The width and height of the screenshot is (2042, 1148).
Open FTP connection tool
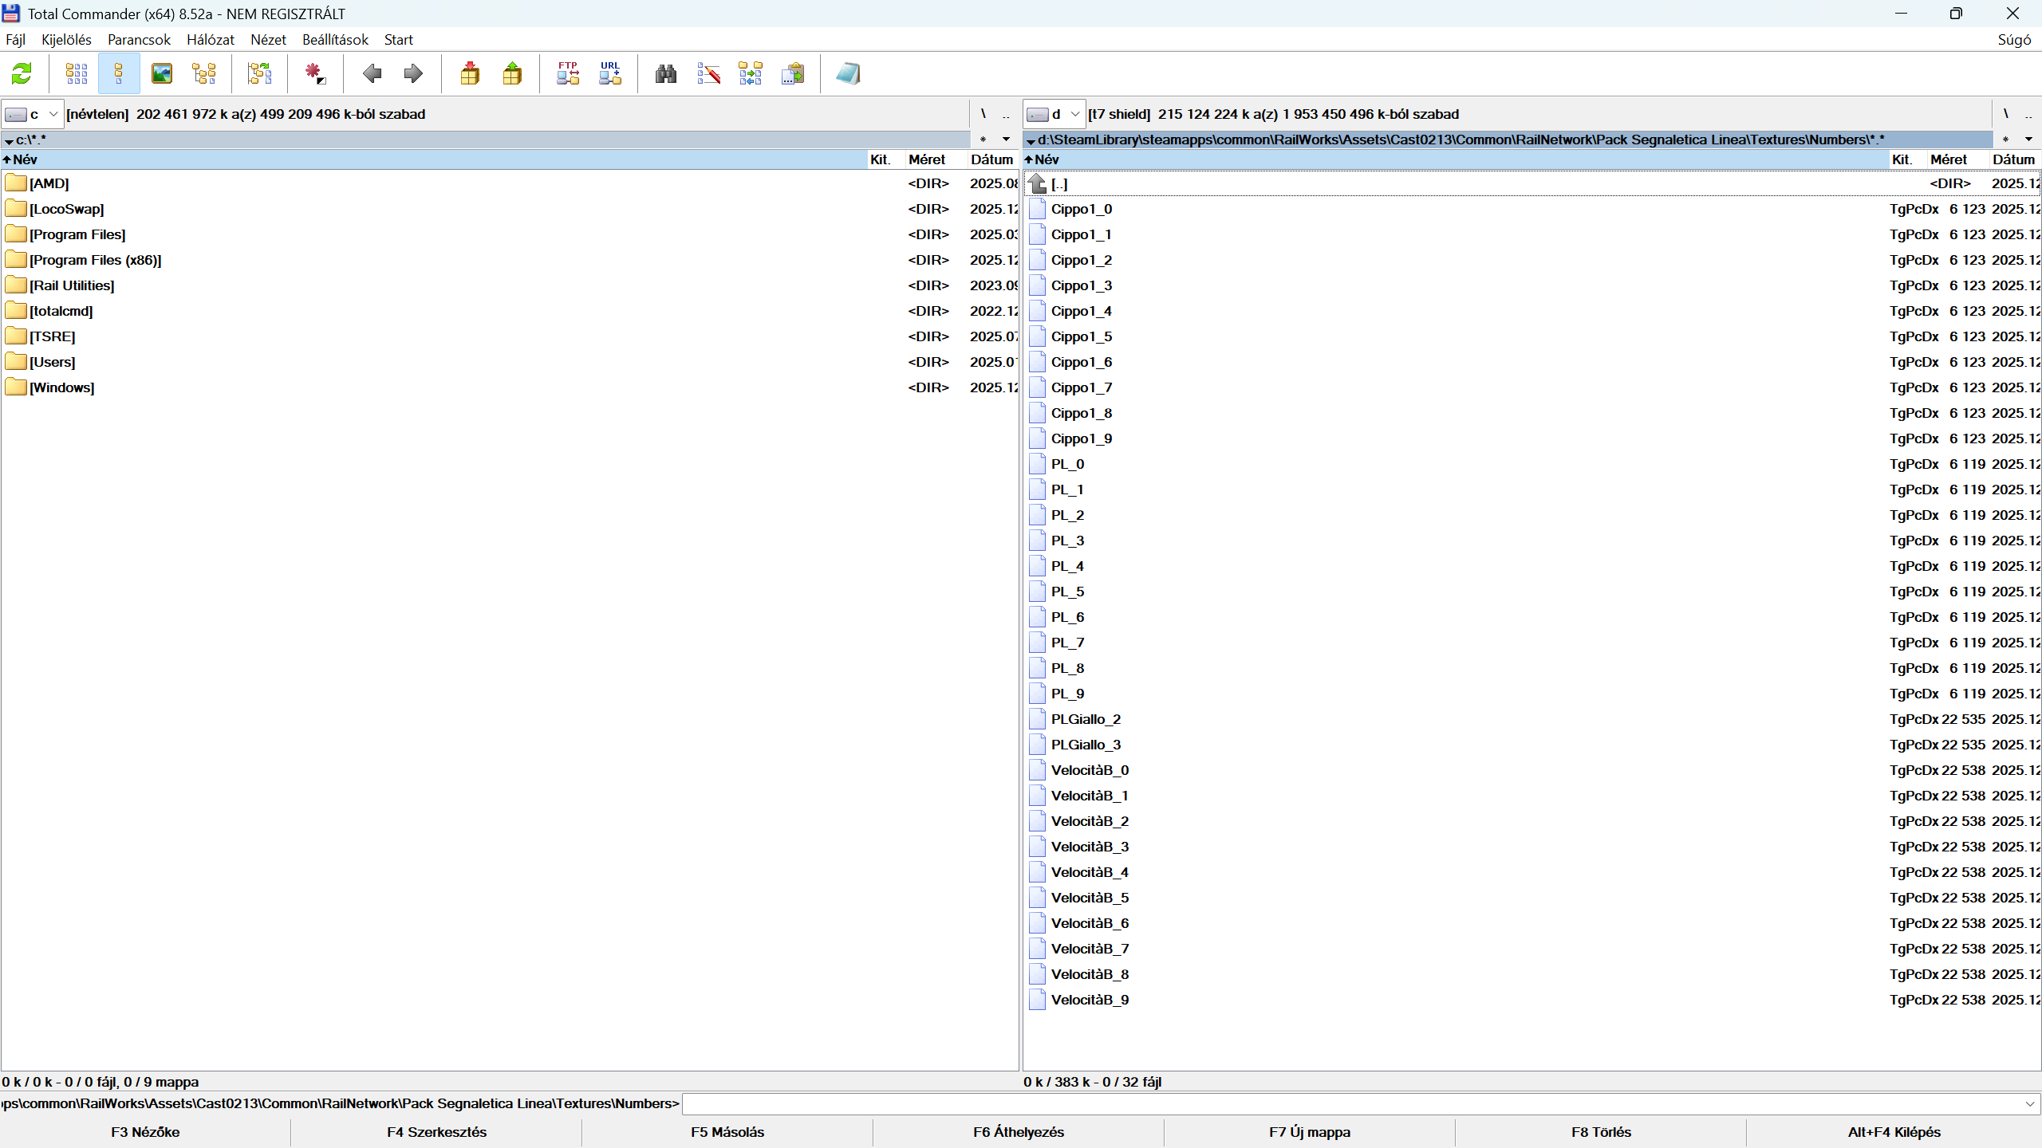click(568, 74)
